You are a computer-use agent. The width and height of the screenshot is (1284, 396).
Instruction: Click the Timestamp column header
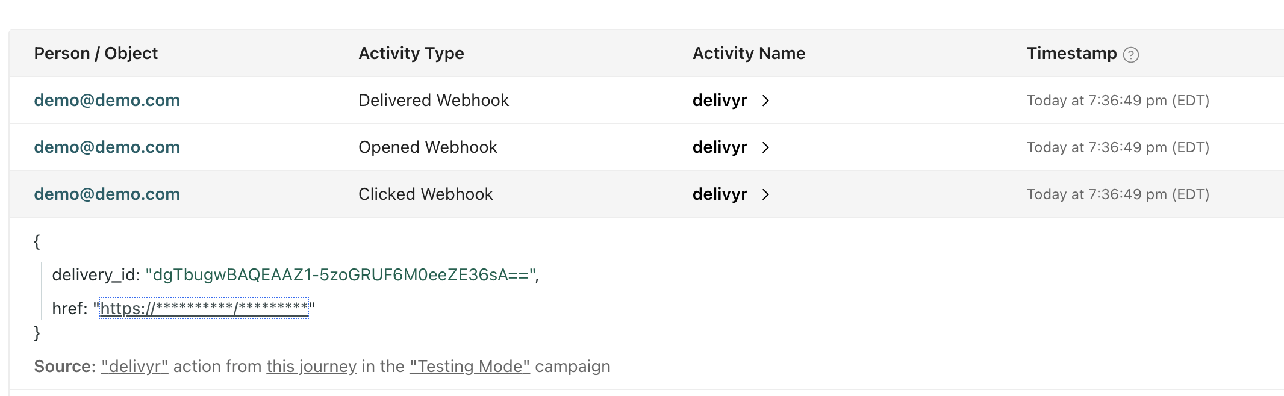(1071, 54)
